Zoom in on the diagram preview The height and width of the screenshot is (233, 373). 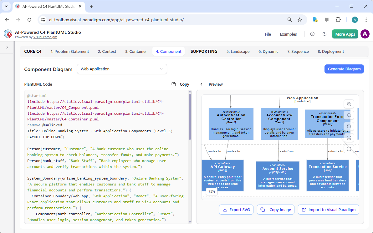coord(349,104)
